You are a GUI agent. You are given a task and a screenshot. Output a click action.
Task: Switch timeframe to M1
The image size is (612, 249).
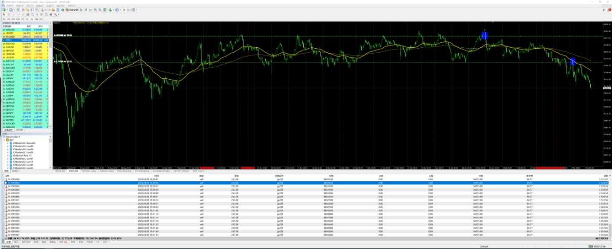(4, 19)
